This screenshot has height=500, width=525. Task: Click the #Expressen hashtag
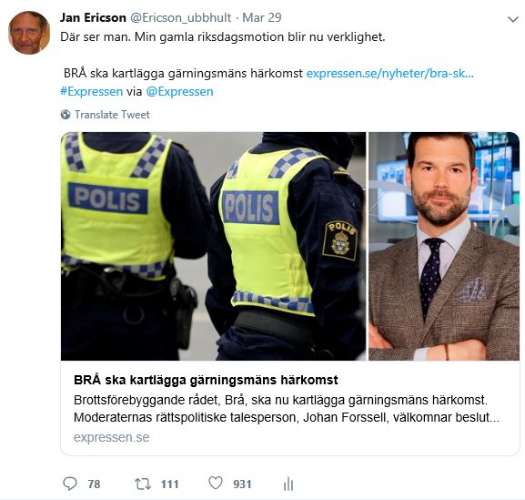(x=91, y=91)
